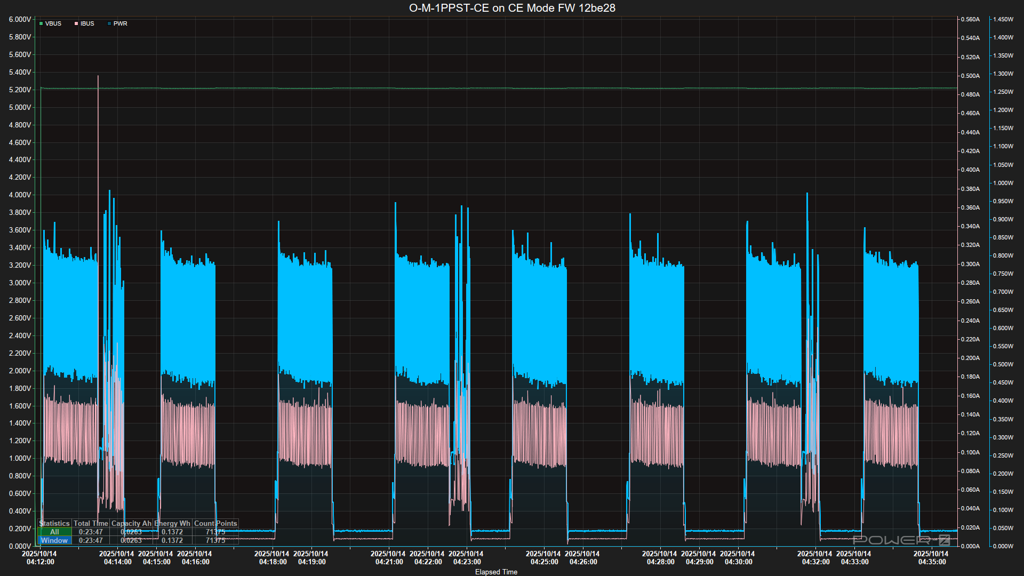This screenshot has height=576, width=1024.
Task: Click the VBUS legend label
Action: click(53, 24)
